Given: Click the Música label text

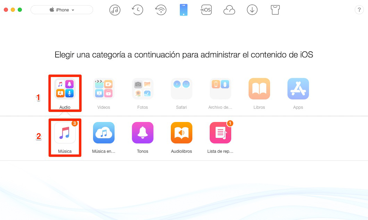Looking at the screenshot, I should point(65,151).
